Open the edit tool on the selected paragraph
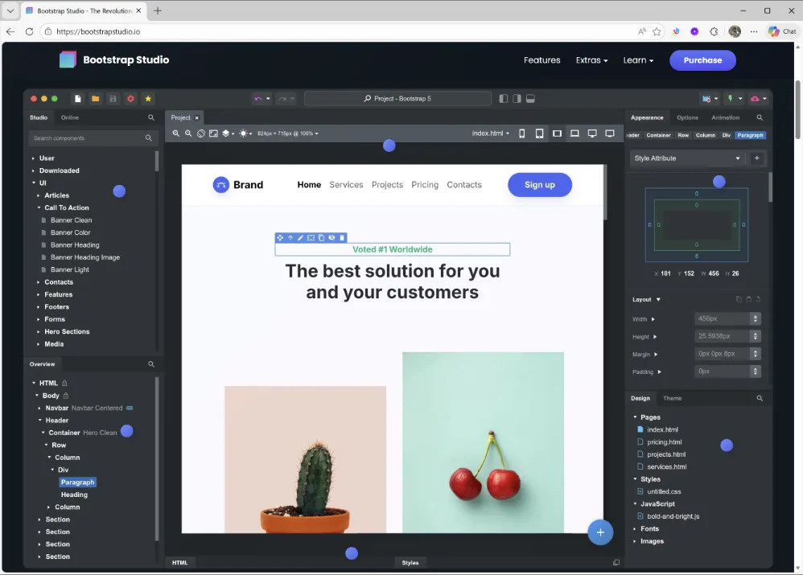 coord(301,237)
